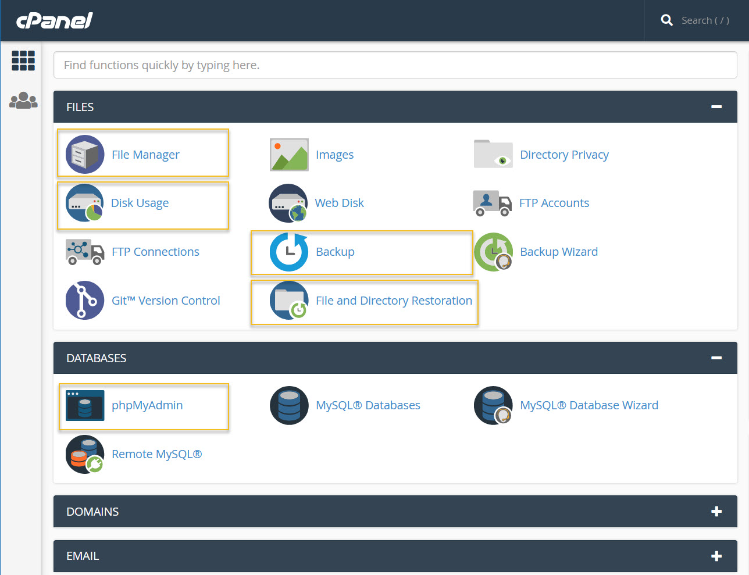Image resolution: width=749 pixels, height=575 pixels.
Task: Open the MySQL Databases icon
Action: (x=289, y=405)
